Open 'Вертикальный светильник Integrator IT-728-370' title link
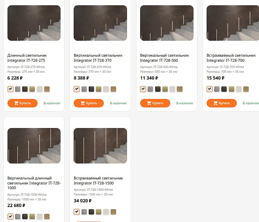The width and height of the screenshot is (259, 222). pyautogui.click(x=98, y=58)
